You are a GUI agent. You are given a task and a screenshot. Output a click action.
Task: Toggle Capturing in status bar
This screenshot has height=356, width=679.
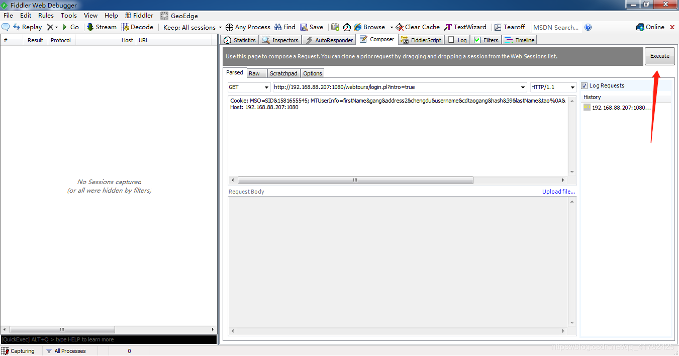point(19,351)
